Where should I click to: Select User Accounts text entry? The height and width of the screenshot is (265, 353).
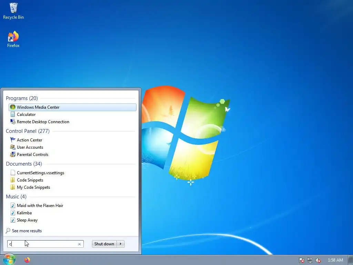click(30, 147)
